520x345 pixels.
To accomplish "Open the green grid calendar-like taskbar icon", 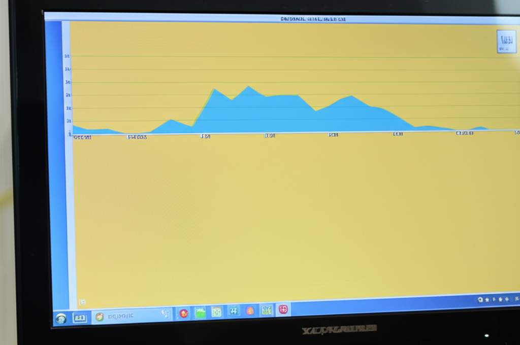I will click(216, 312).
